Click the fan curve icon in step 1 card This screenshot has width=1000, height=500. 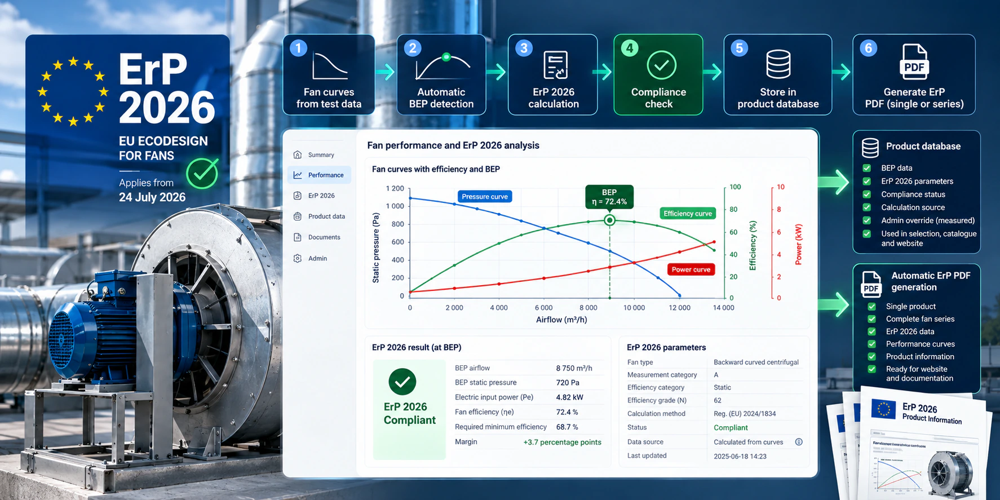(330, 66)
